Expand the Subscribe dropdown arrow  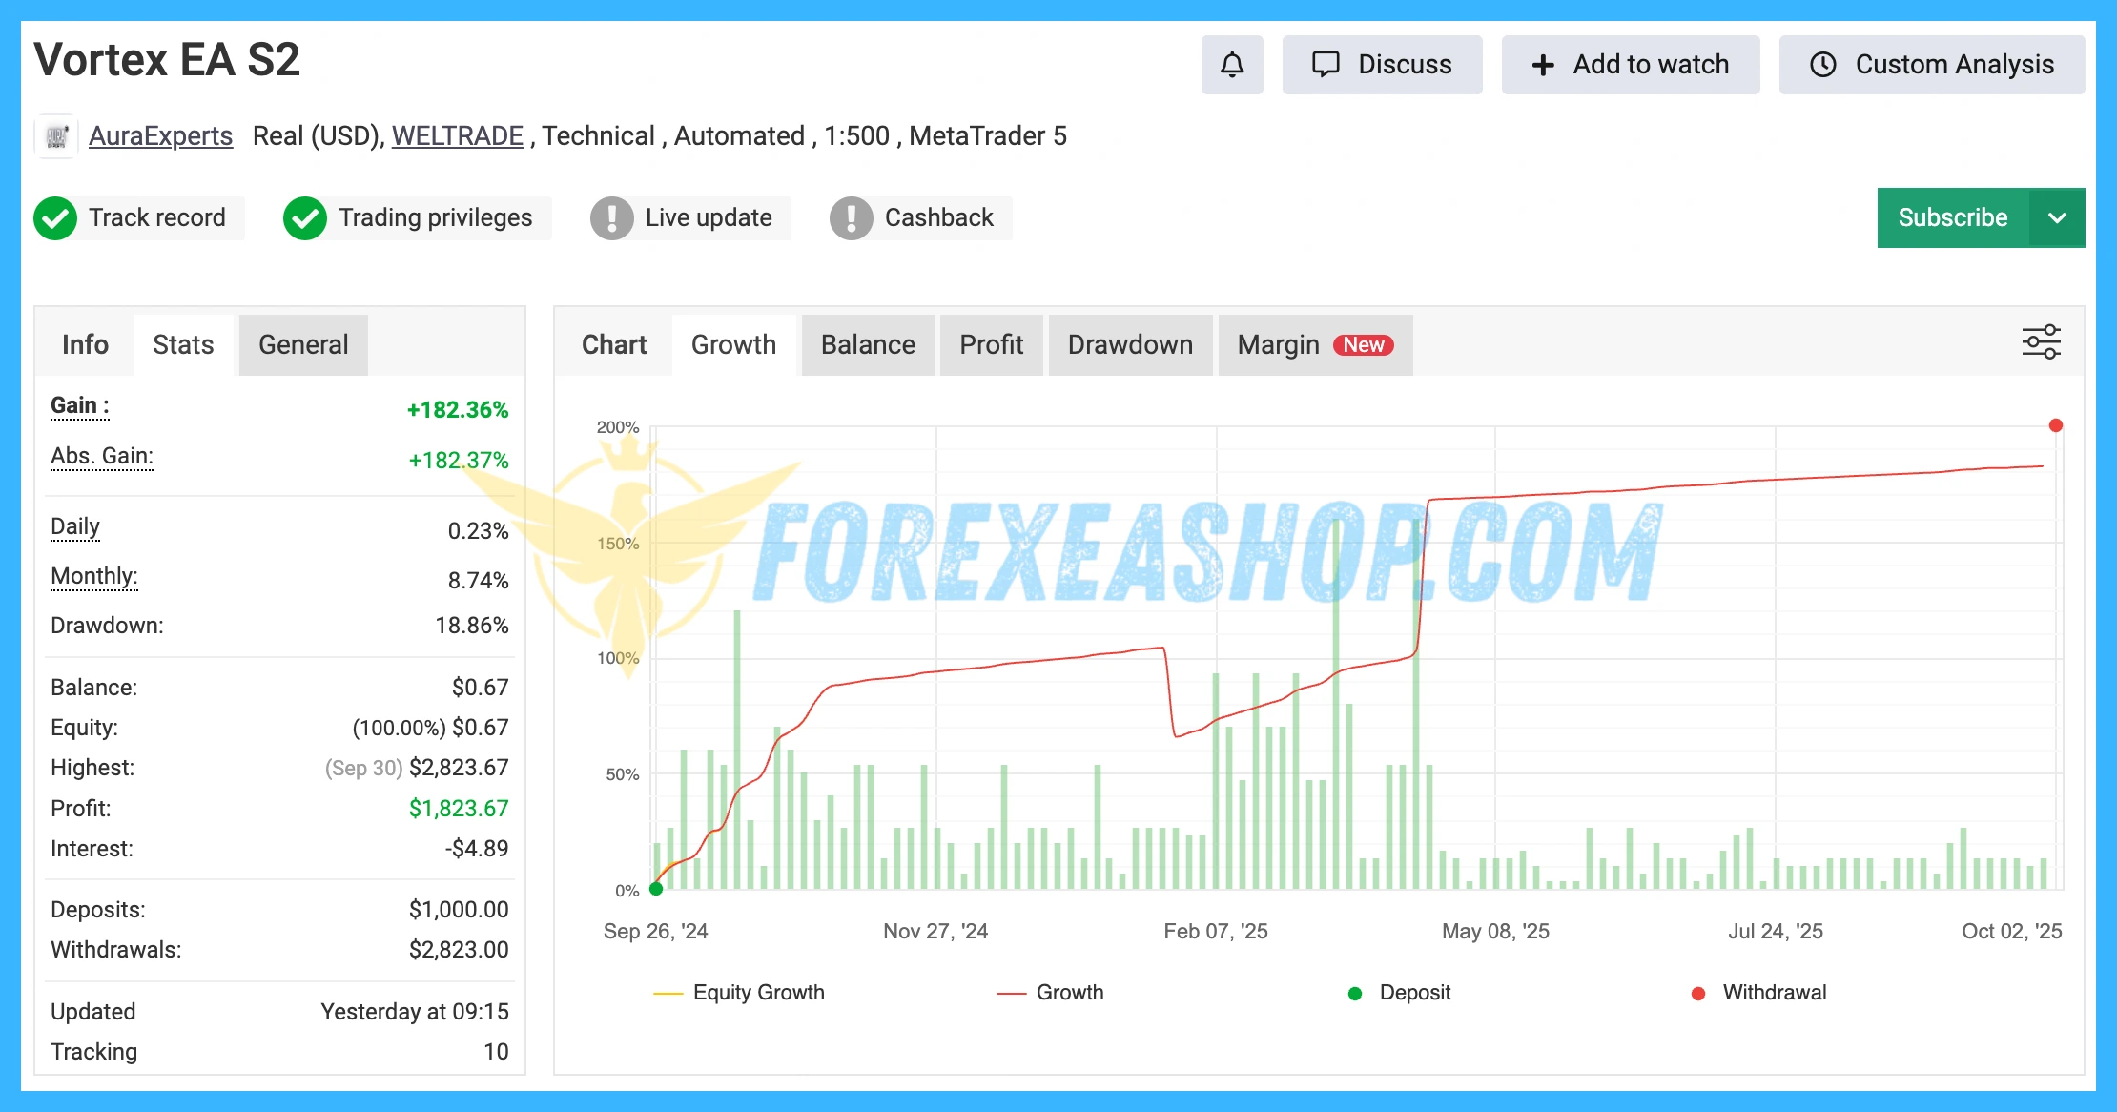2057,218
